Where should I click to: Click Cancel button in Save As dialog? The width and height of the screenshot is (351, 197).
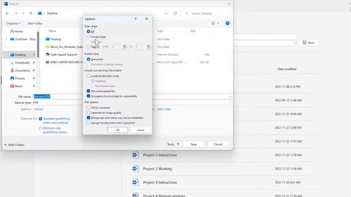pyautogui.click(x=218, y=144)
